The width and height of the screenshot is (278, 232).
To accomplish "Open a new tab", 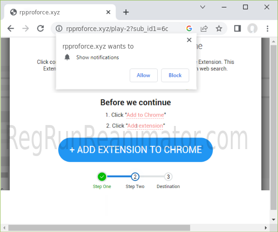I will (126, 12).
